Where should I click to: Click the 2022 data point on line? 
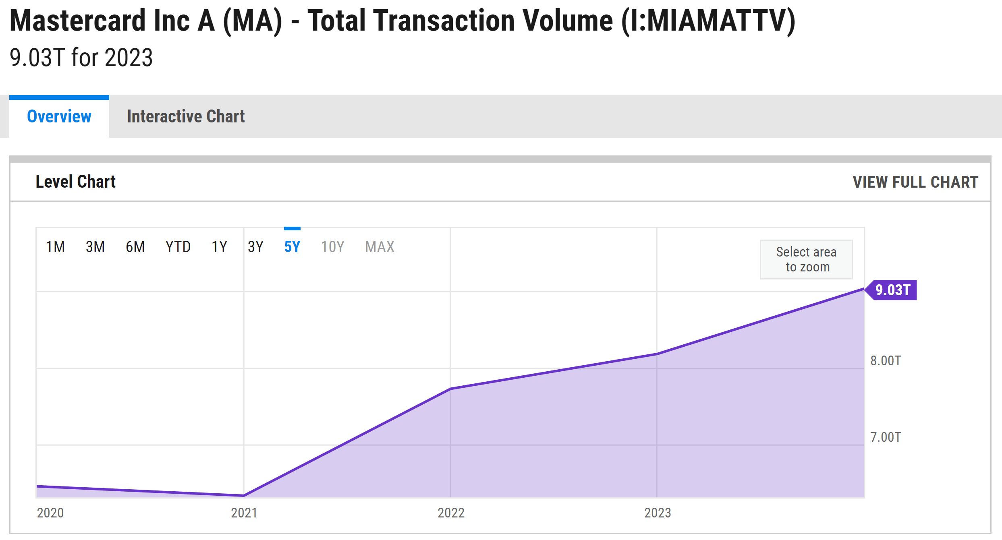tap(450, 389)
